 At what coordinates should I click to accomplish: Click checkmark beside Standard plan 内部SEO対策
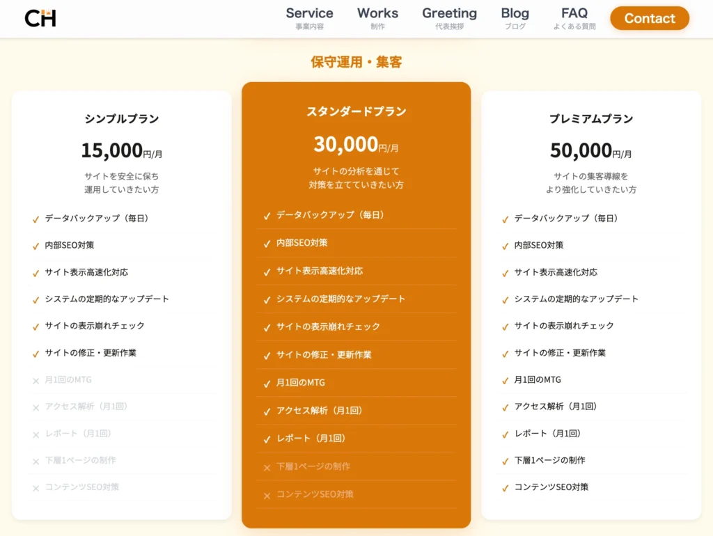[267, 244]
